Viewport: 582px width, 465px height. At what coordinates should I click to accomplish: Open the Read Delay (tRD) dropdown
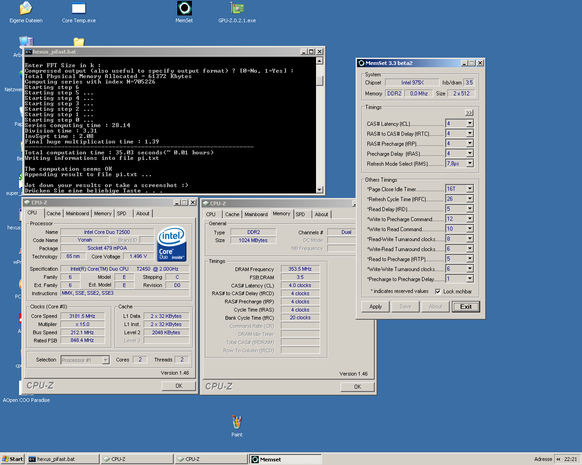[470, 209]
